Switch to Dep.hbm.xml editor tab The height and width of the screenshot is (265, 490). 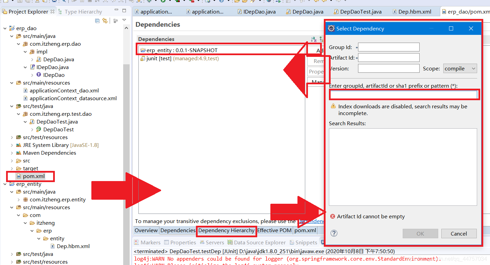412,12
